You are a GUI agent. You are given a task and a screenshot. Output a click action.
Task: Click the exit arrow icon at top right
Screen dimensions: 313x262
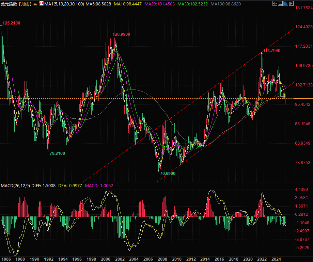tap(291, 4)
